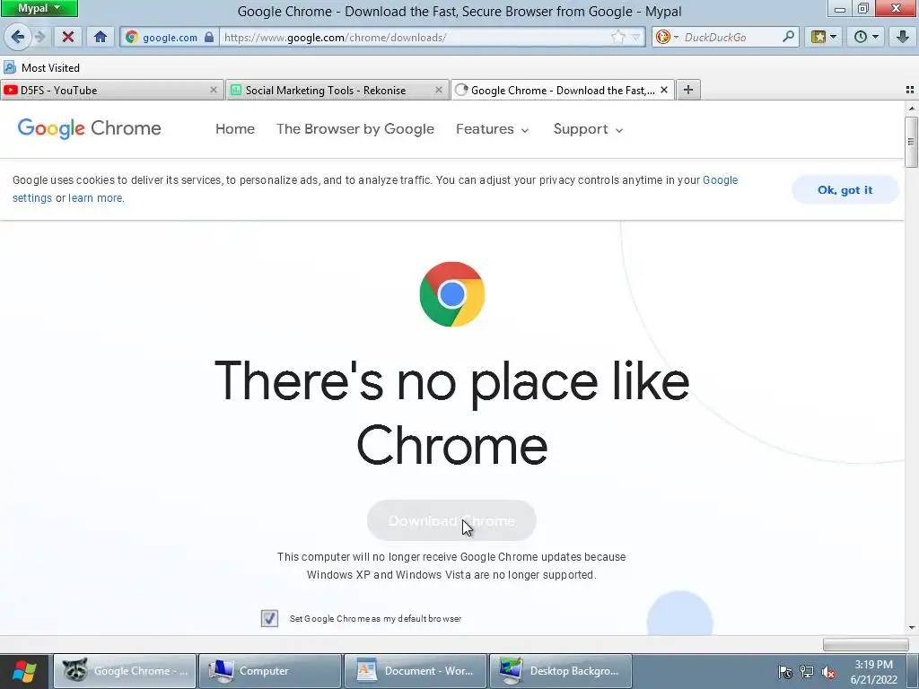Close the Google Chrome download tab

664,91
